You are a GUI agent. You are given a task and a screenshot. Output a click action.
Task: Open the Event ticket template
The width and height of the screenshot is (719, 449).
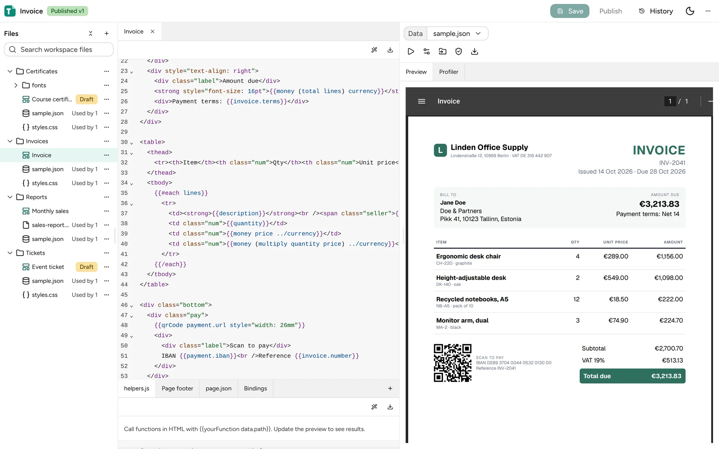(48, 267)
